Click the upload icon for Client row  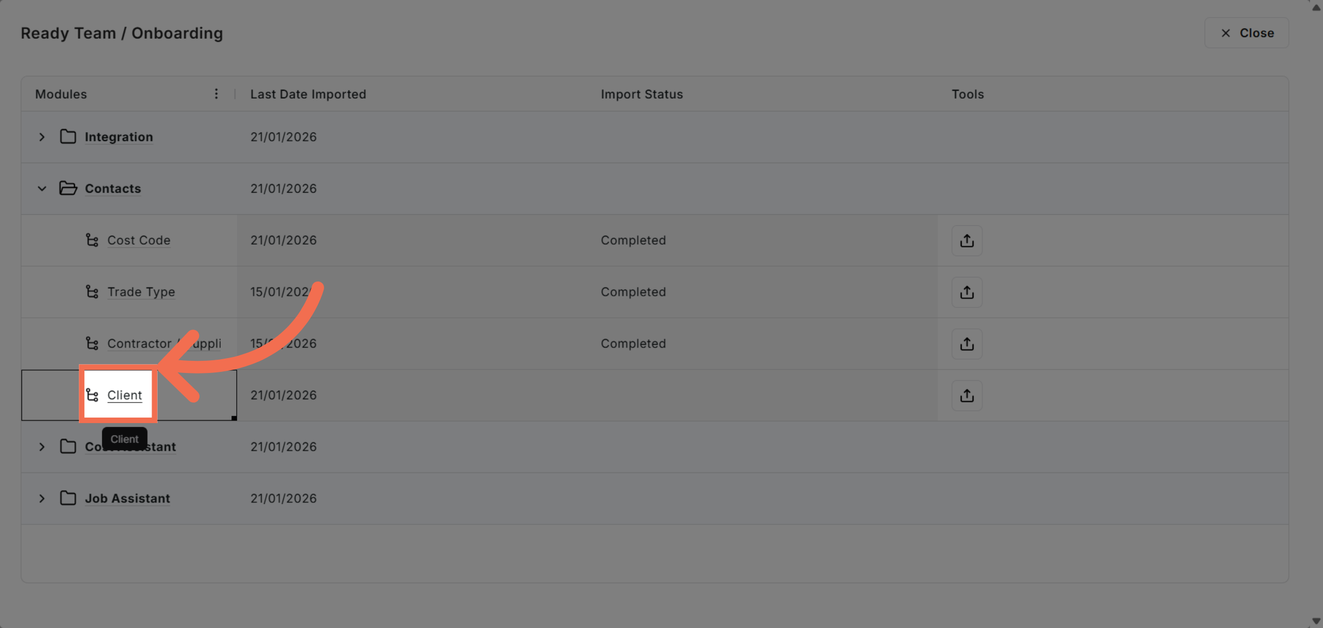click(x=967, y=396)
